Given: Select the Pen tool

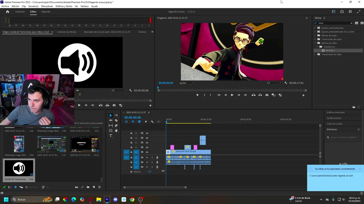Looking at the screenshot, I should [x=116, y=126].
